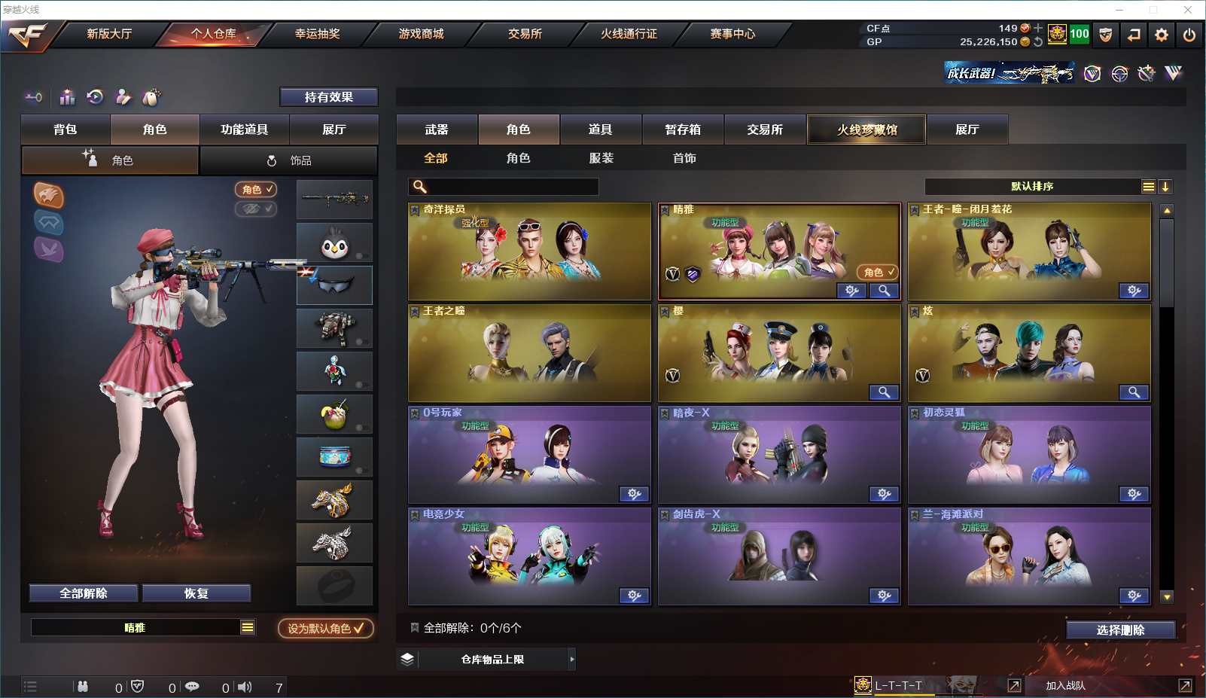Open gear settings icon on 0号玩家 card
Viewport: 1206px width, 698px height.
pos(634,494)
